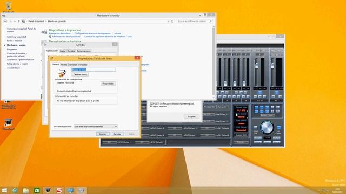This screenshot has width=346, height=194.
Task: Open the Line Output 10 routing dropdown
Action: click(x=209, y=121)
